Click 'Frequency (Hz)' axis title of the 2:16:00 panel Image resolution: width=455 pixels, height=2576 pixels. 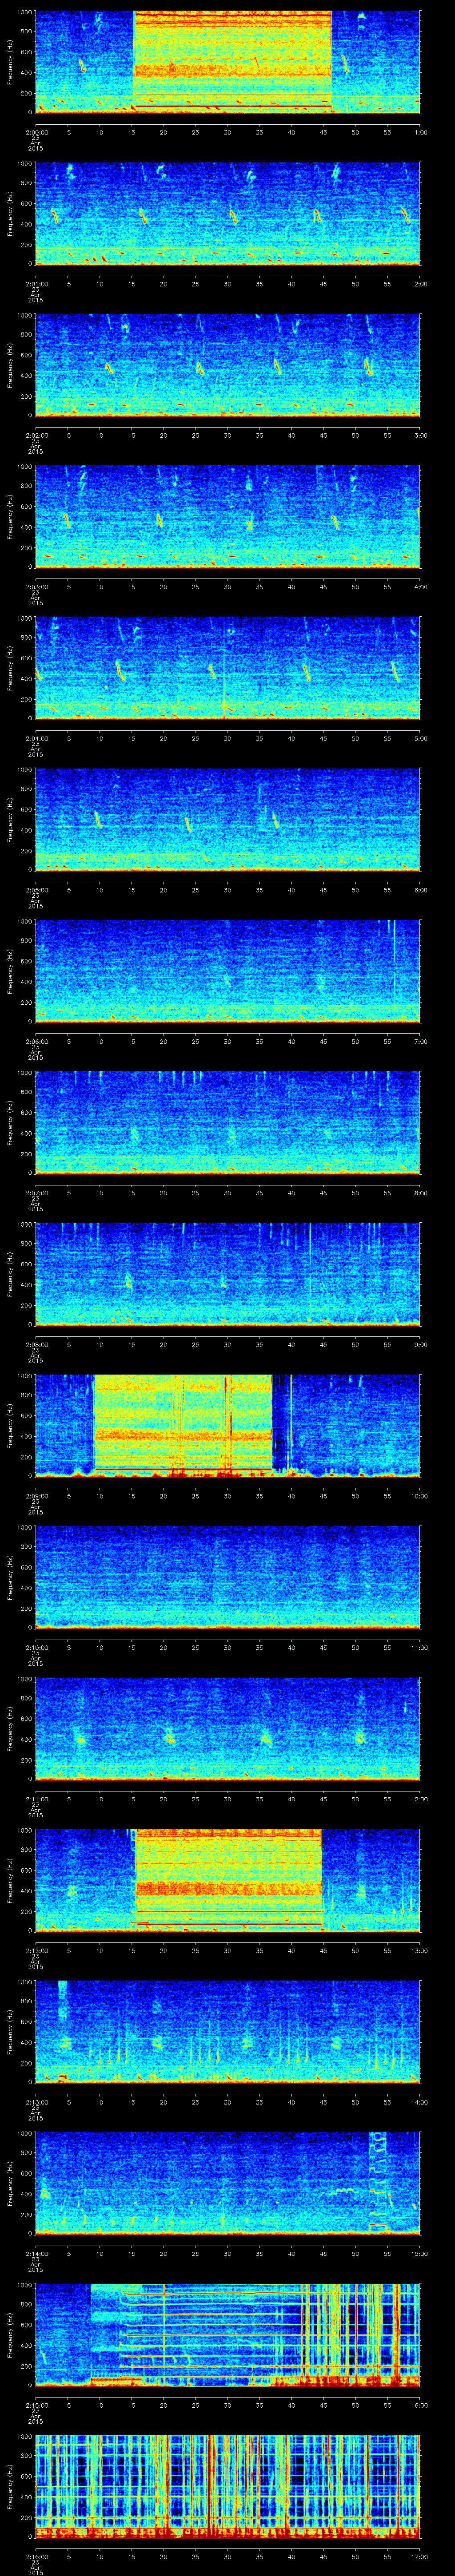click(x=10, y=2486)
